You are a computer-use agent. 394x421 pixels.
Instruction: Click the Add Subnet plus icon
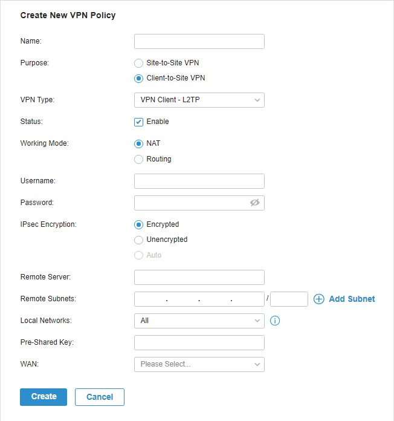click(x=319, y=299)
